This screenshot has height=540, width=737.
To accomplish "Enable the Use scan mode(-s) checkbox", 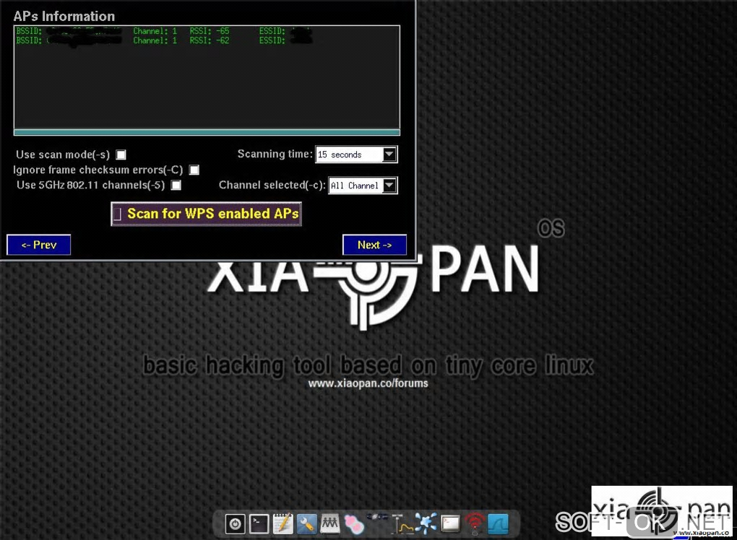I will [121, 154].
